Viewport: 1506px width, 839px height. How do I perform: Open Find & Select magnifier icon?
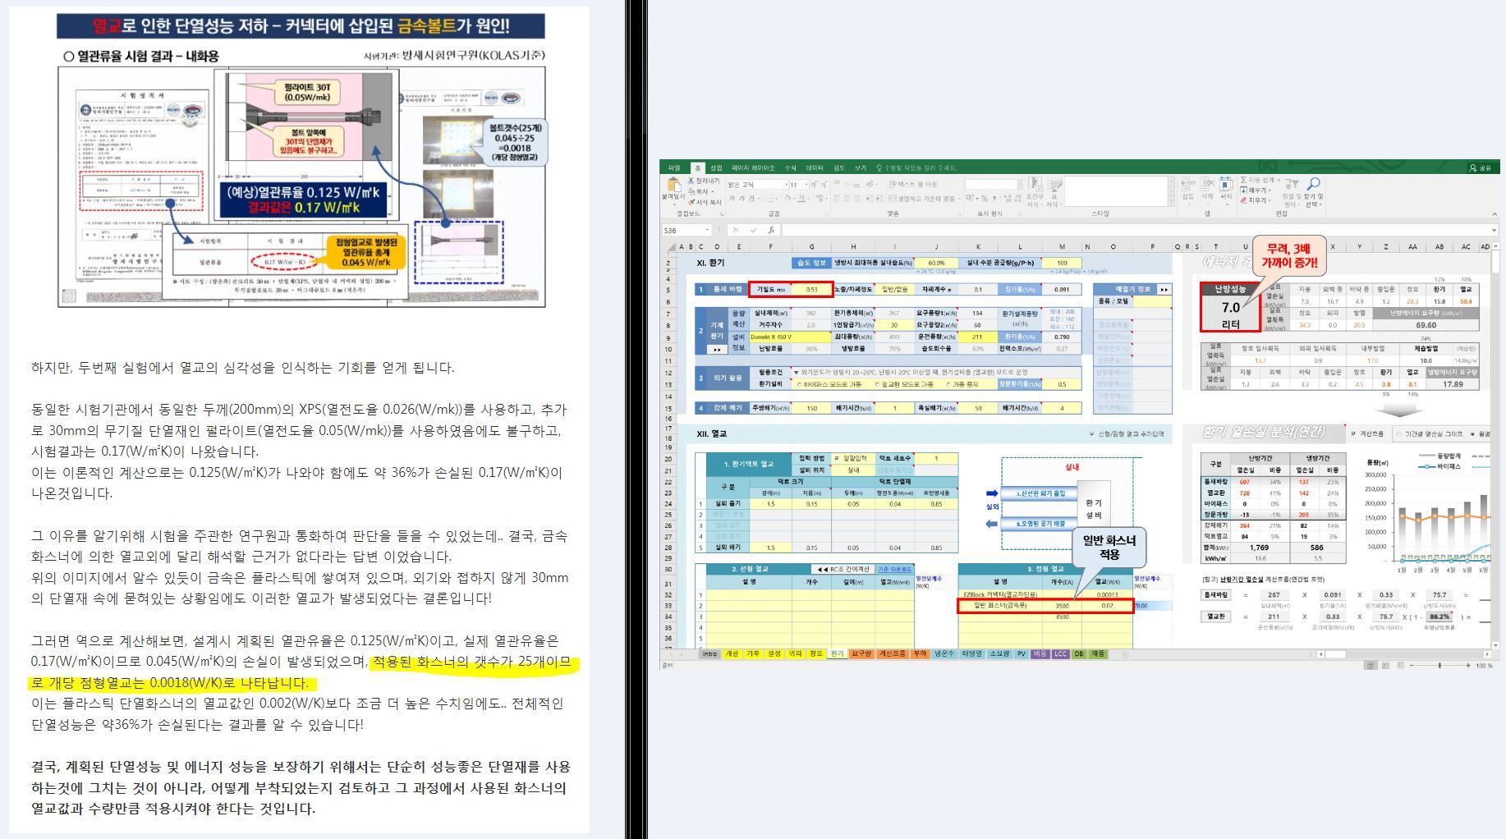click(1313, 184)
